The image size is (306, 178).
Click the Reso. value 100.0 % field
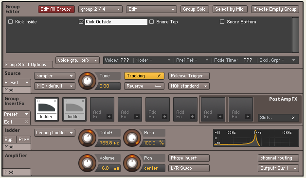click(x=154, y=143)
